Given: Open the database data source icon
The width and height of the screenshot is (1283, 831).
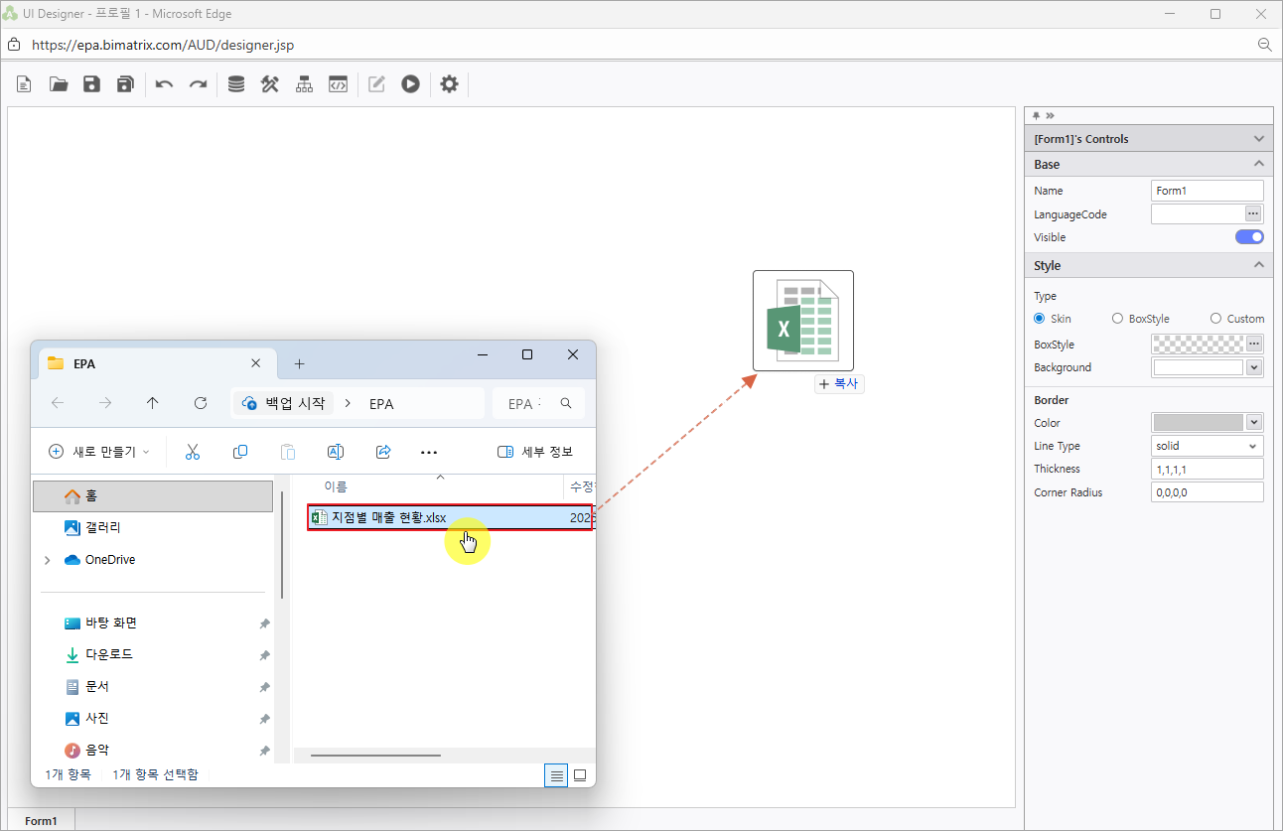Looking at the screenshot, I should 236,84.
